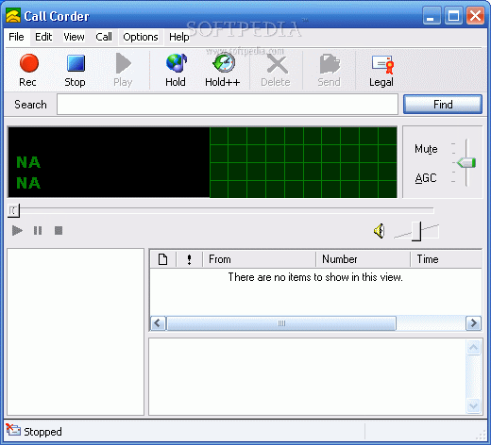This screenshot has width=491, height=445.
Task: Click the Search input field
Action: [x=228, y=105]
